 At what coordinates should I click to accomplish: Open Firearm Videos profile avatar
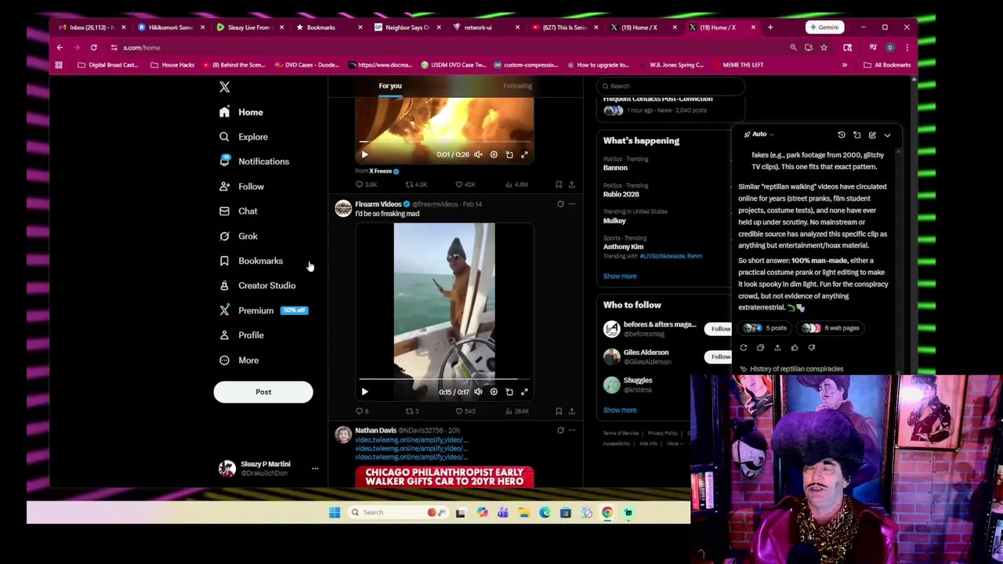343,208
